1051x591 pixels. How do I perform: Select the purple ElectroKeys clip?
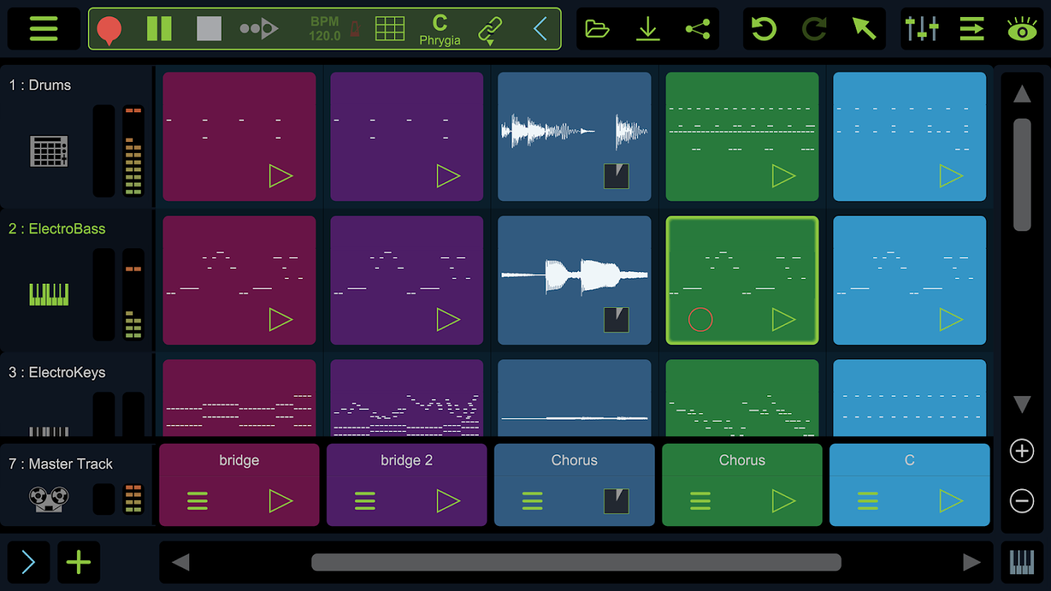[x=407, y=398]
